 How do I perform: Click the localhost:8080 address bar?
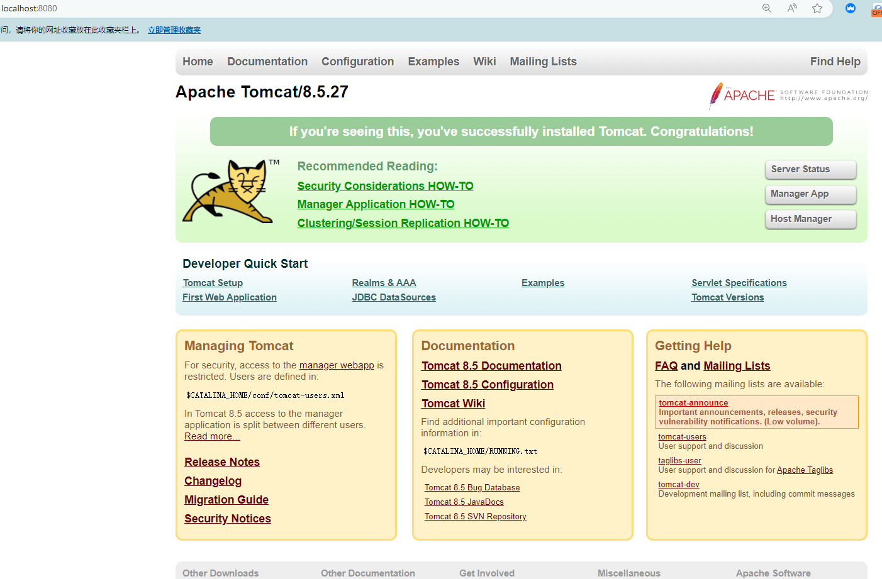[29, 8]
